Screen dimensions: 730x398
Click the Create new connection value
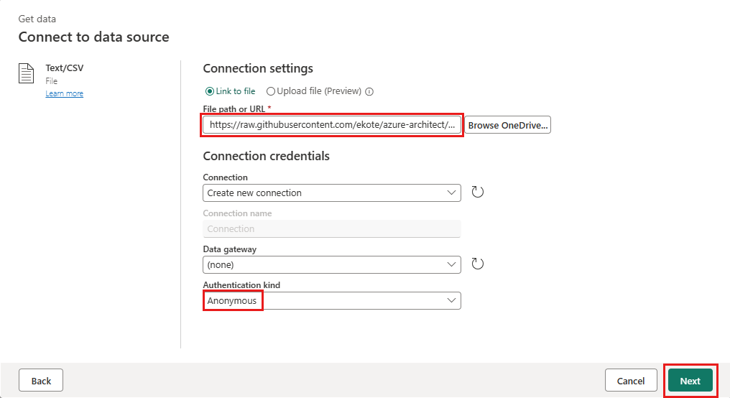(254, 193)
